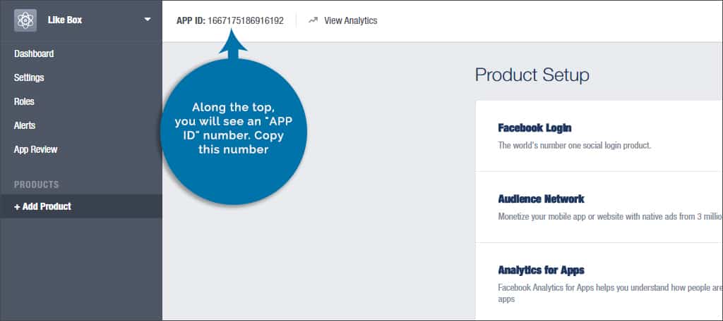
Task: Go to Dashboard in the sidebar
Action: click(34, 53)
